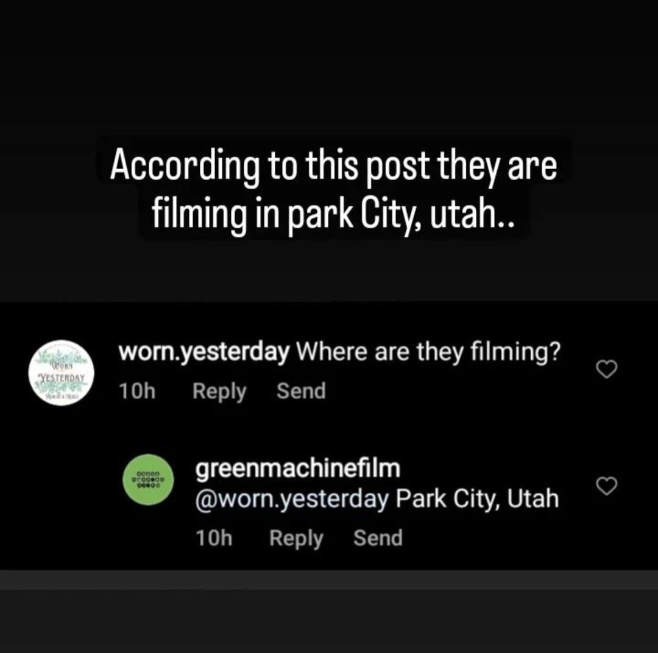Tap the @worn.yesterday mention in the reply
658x653 pixels.
click(292, 499)
